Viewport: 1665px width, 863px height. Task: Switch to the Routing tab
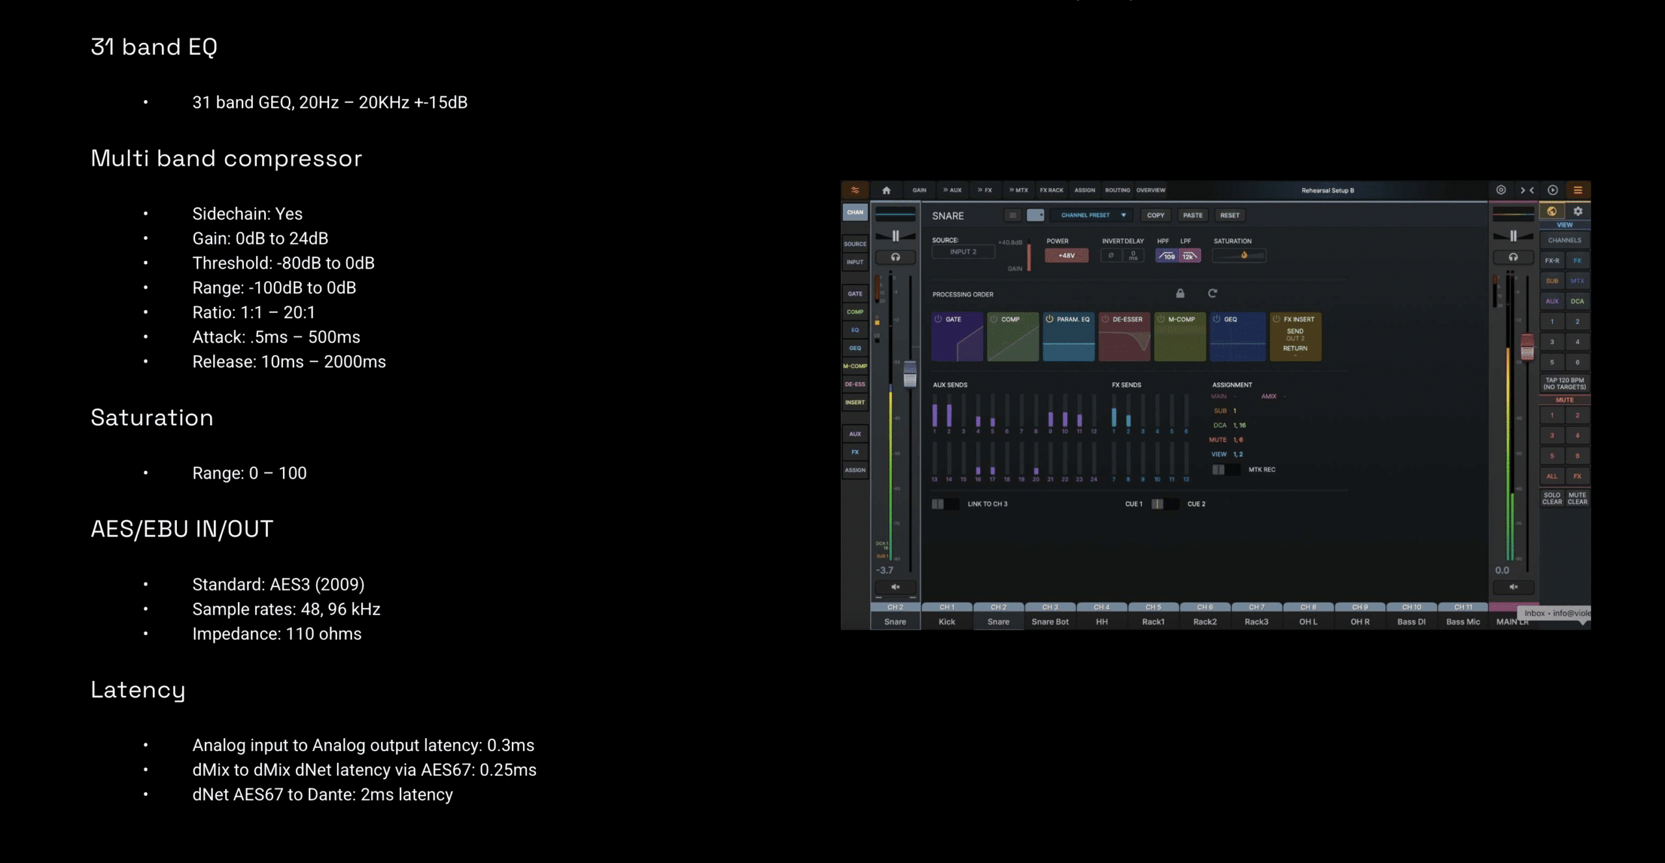[1117, 191]
